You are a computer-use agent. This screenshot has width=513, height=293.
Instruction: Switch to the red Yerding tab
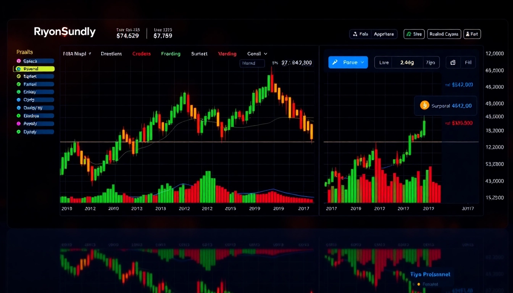[x=227, y=54]
